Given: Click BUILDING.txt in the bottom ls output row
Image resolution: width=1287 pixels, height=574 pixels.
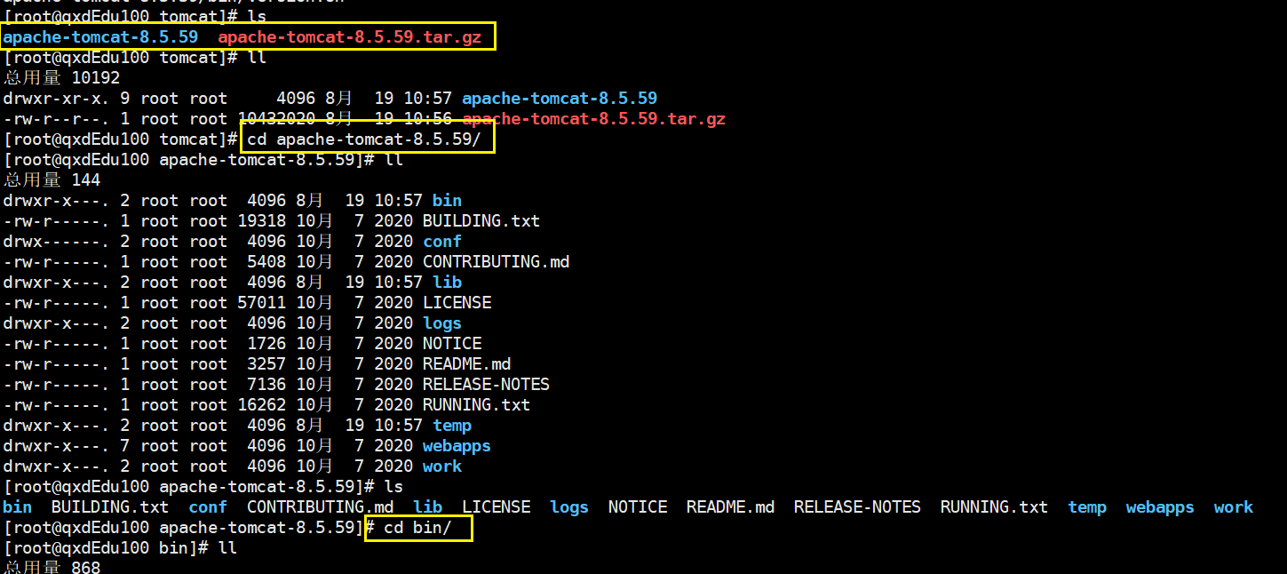Looking at the screenshot, I should tap(110, 507).
